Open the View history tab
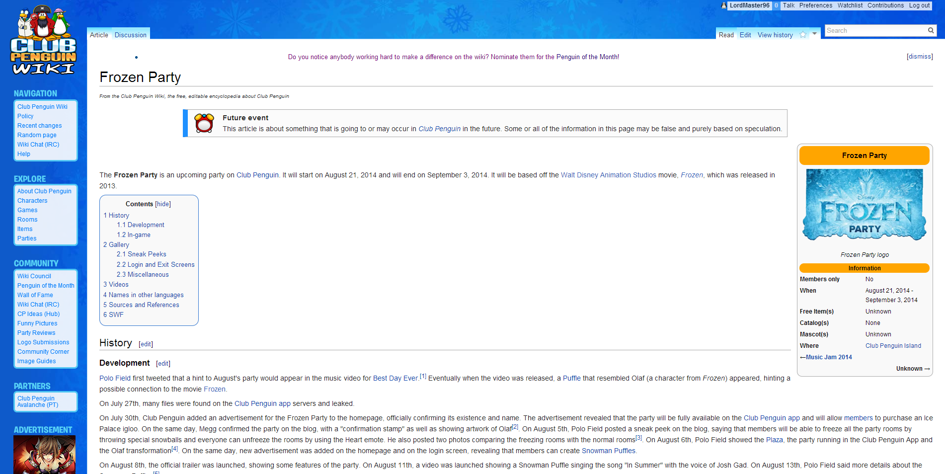The width and height of the screenshot is (945, 474). click(x=775, y=35)
